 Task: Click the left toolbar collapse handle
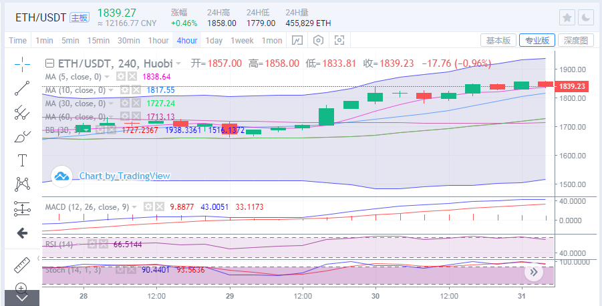38,258
